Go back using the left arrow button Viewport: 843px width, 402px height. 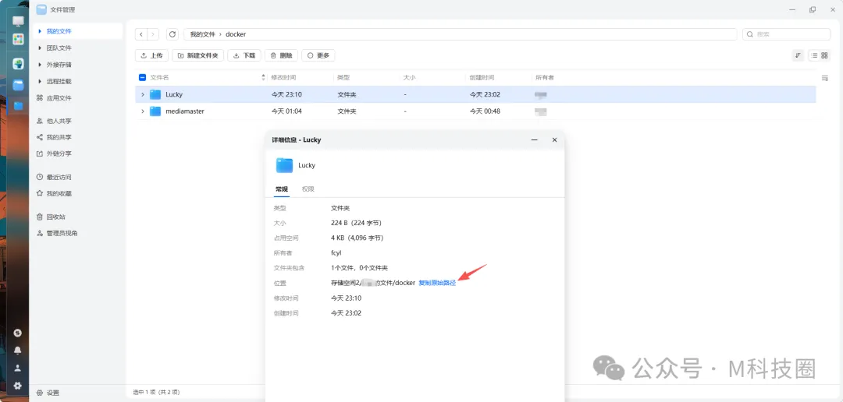(140, 34)
